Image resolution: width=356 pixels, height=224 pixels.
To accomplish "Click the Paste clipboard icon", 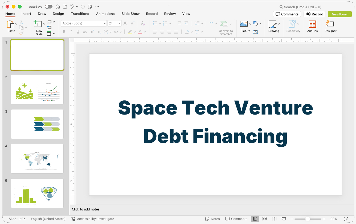I will pos(10,24).
